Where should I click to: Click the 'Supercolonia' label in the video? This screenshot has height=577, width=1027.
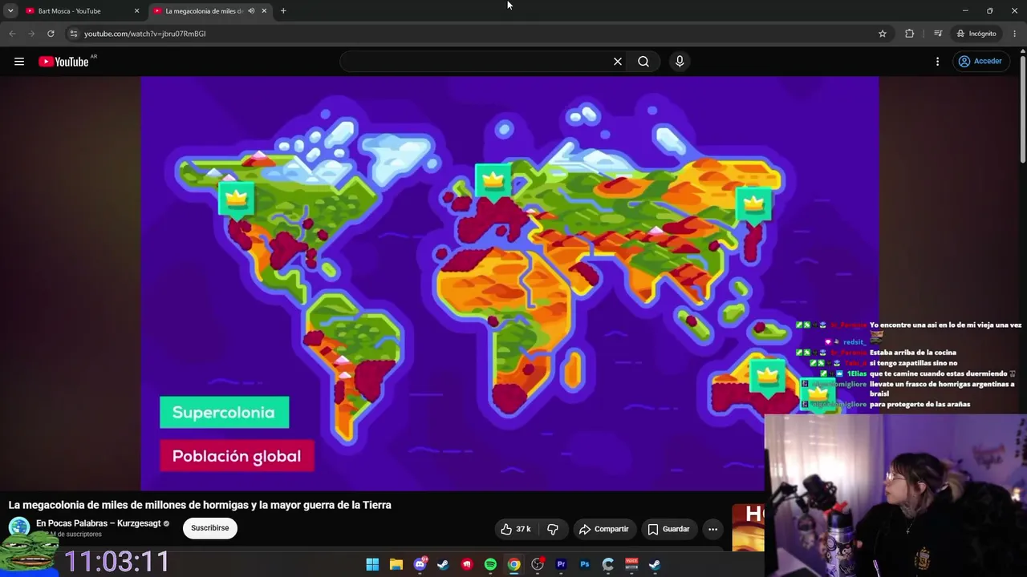pyautogui.click(x=224, y=413)
